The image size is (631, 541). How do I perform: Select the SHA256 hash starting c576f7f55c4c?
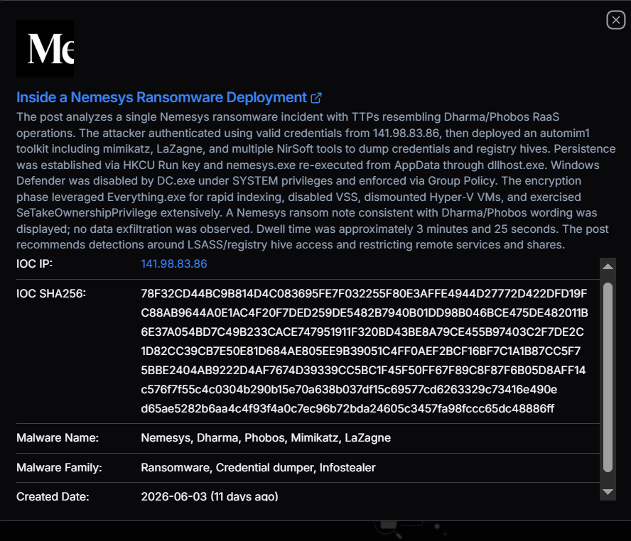point(349,390)
